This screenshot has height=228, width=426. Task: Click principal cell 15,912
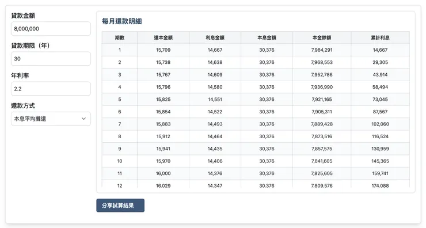tap(163, 136)
